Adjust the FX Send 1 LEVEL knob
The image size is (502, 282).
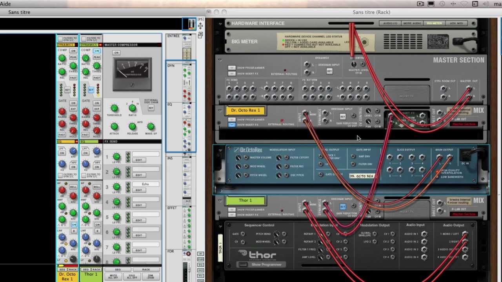pyautogui.click(x=116, y=157)
